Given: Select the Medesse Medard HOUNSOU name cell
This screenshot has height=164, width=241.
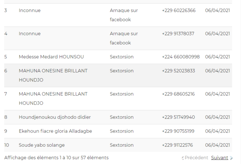Looking at the screenshot, I should (51, 57).
